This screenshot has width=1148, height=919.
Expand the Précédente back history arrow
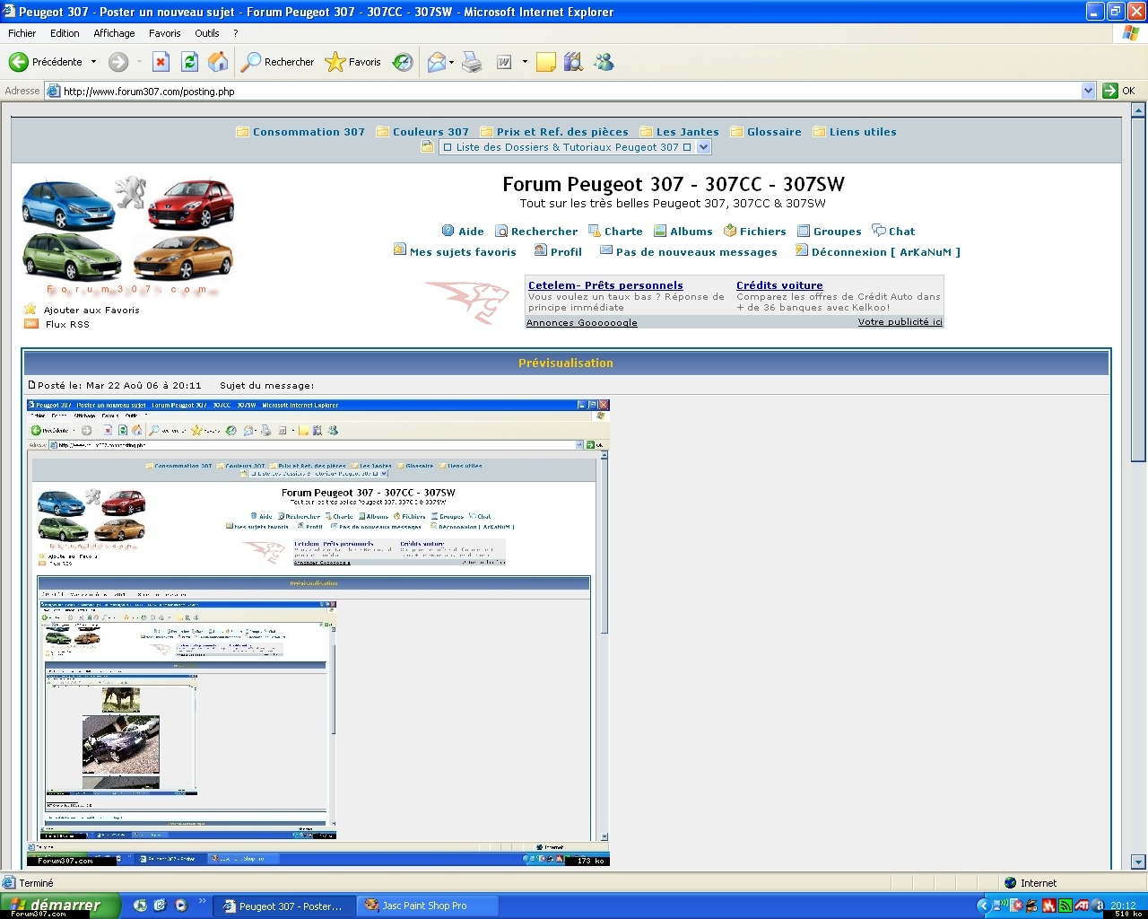click(93, 62)
